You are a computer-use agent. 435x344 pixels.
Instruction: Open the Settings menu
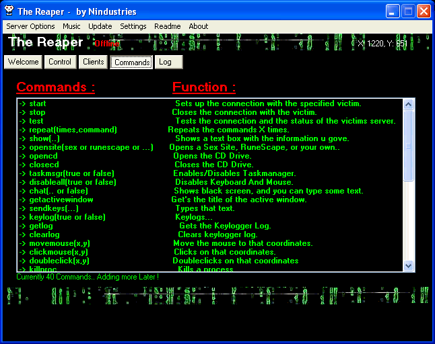[x=133, y=26]
